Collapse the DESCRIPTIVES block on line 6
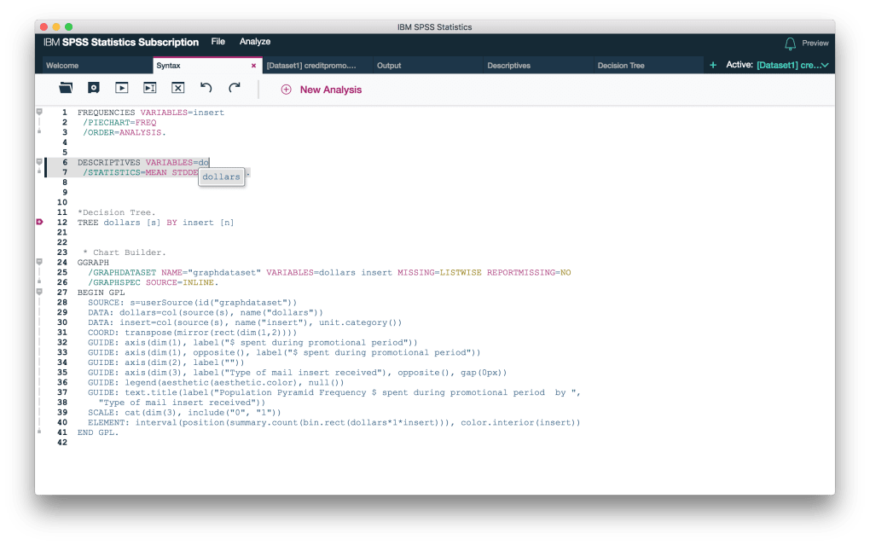Screen dimensions: 870x545 (39, 162)
